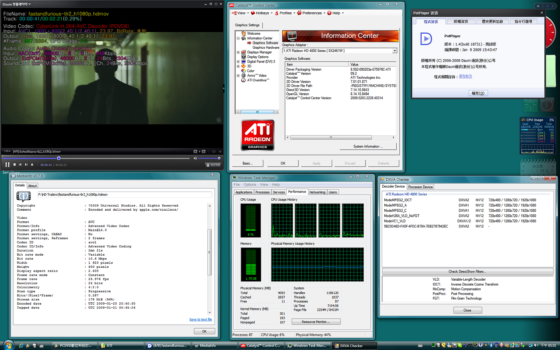This screenshot has width=560, height=350.
Task: Select the Color item in Catalyst tree
Action: click(251, 71)
